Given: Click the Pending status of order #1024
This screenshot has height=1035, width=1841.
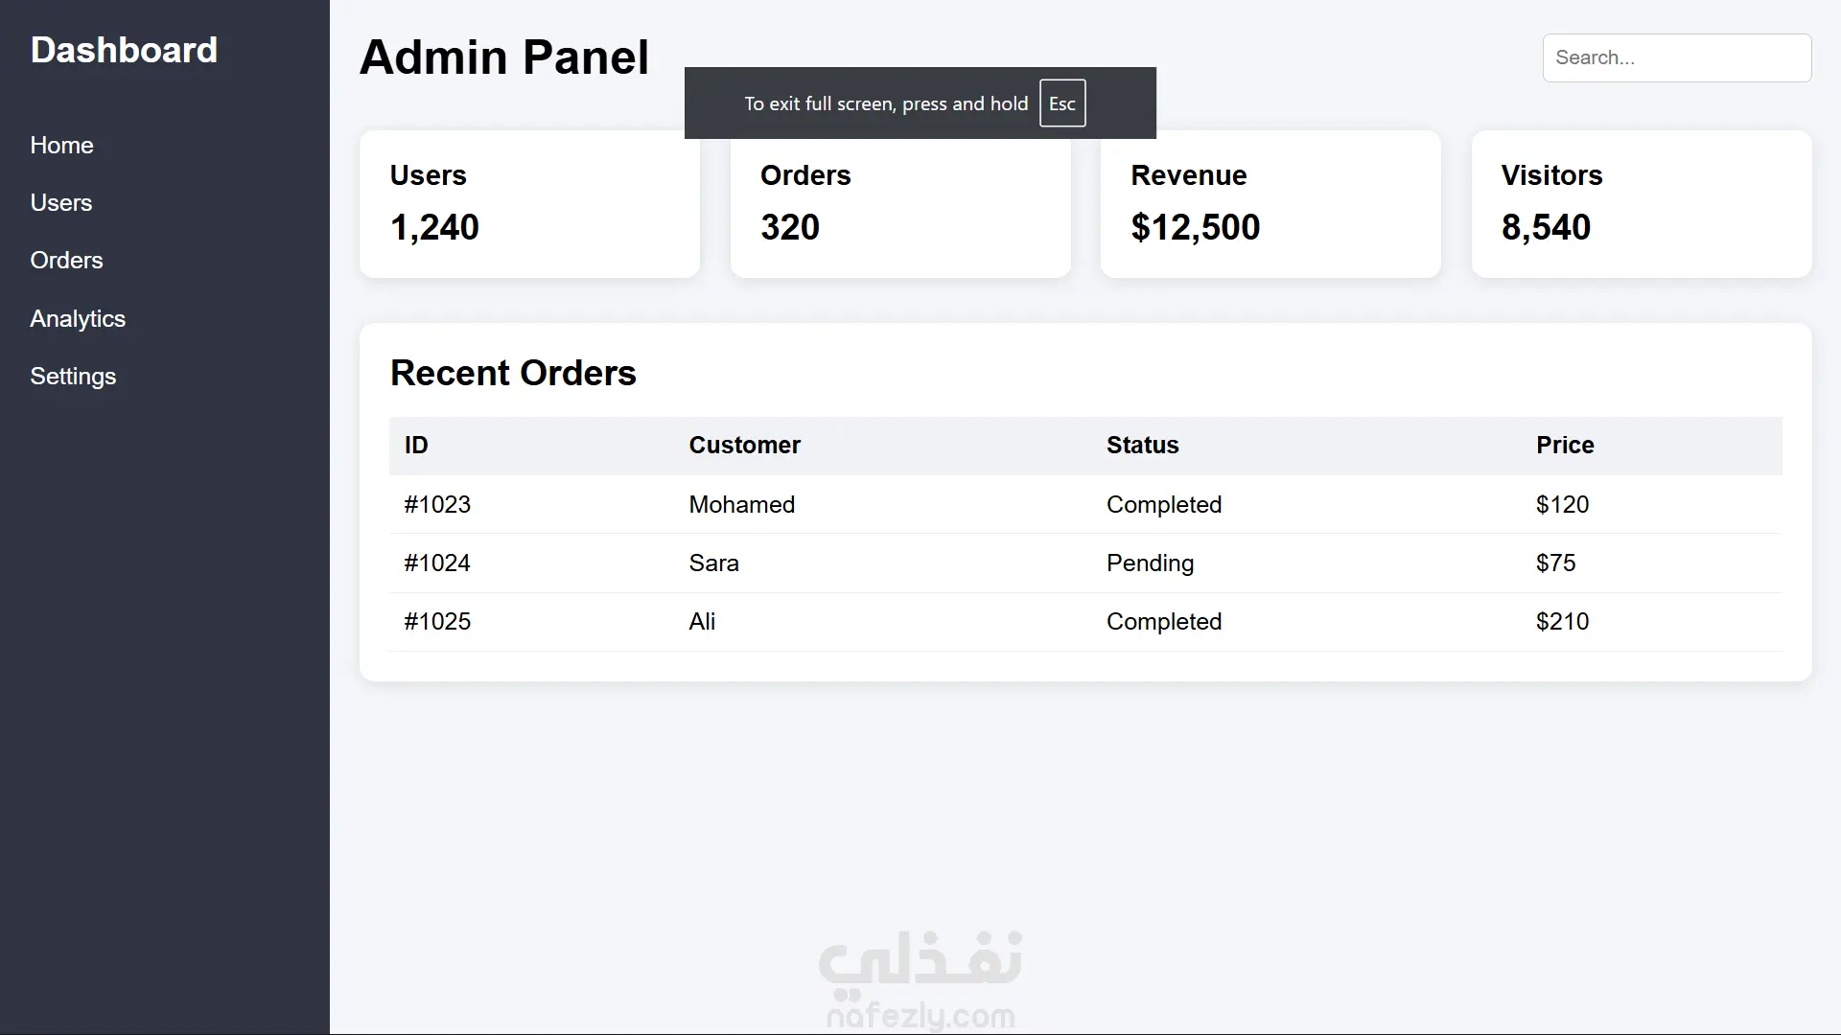Looking at the screenshot, I should pyautogui.click(x=1150, y=563).
